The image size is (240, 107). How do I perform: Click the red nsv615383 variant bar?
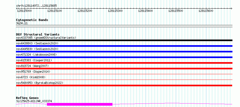tap(124, 63)
